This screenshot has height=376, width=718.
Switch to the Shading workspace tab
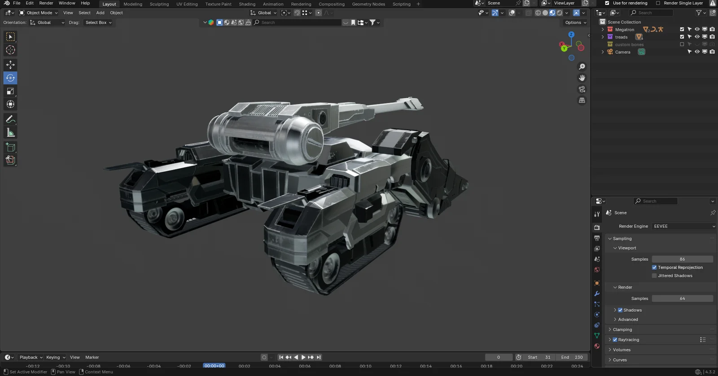247,4
